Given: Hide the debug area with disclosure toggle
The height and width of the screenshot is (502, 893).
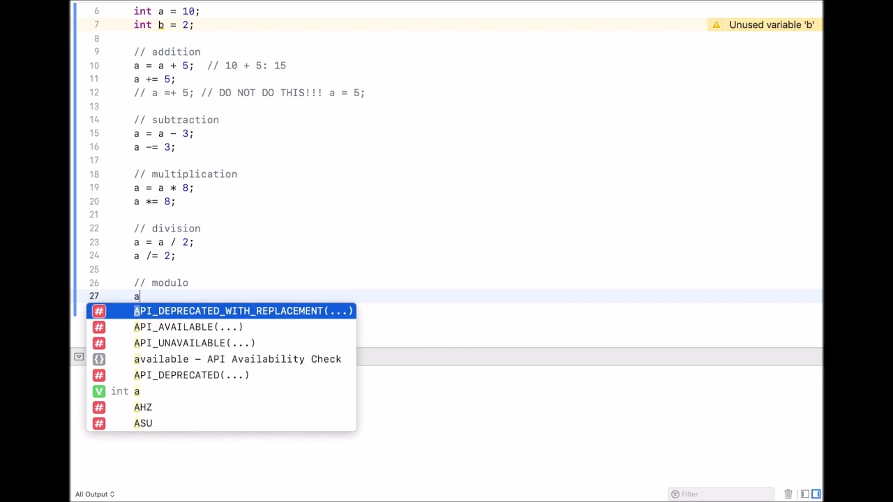Looking at the screenshot, I should [79, 357].
